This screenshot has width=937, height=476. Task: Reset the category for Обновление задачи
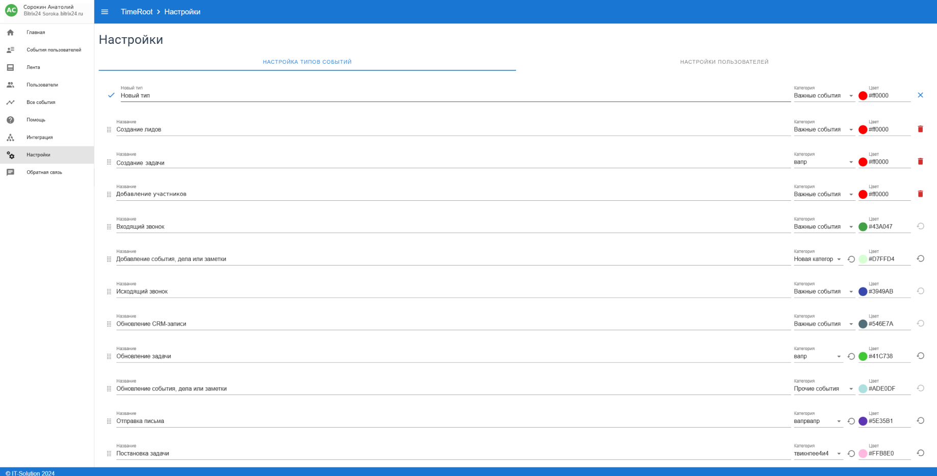pos(851,357)
